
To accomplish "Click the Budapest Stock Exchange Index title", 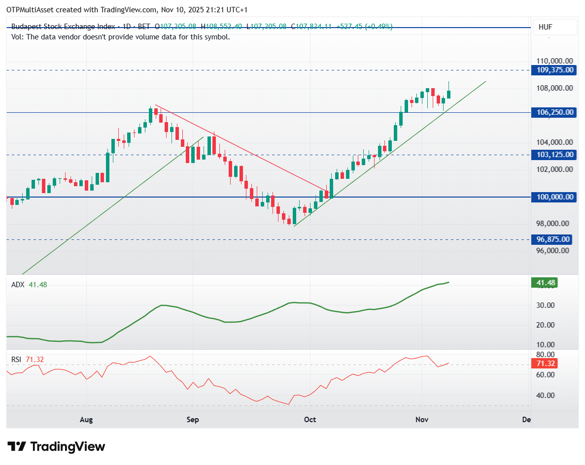I will point(63,27).
